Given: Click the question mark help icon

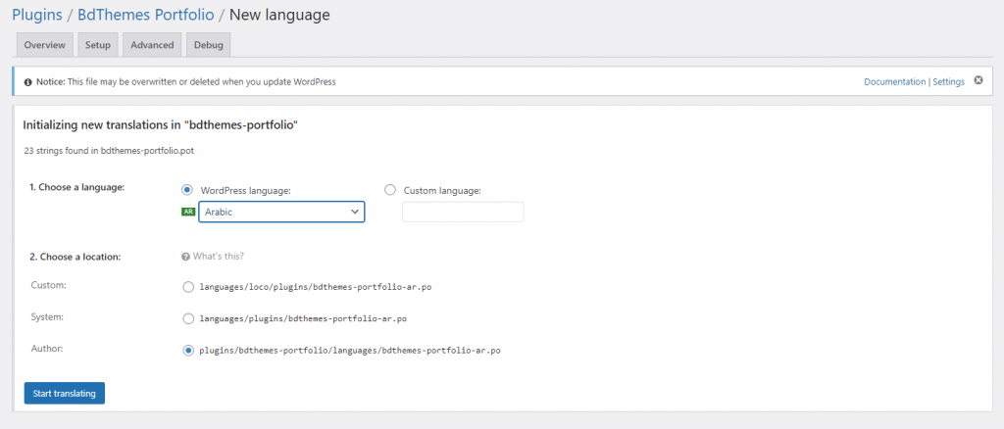Looking at the screenshot, I should [x=185, y=257].
